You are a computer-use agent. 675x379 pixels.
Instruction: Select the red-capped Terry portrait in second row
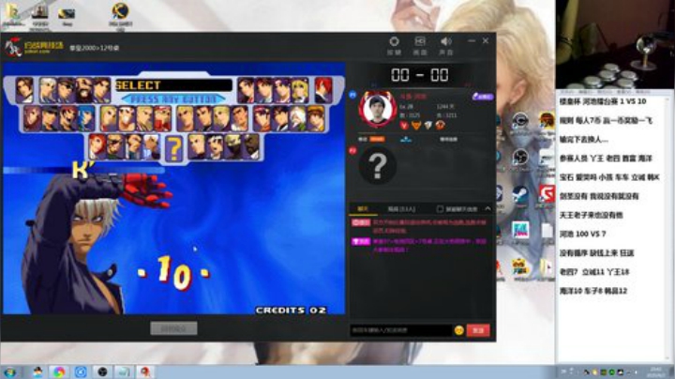[162, 118]
